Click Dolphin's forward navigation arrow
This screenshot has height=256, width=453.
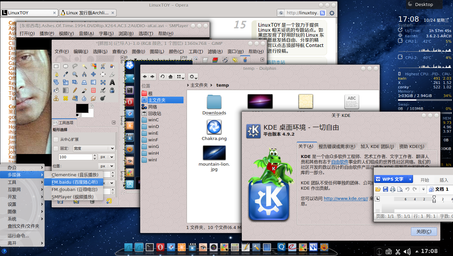pos(153,77)
